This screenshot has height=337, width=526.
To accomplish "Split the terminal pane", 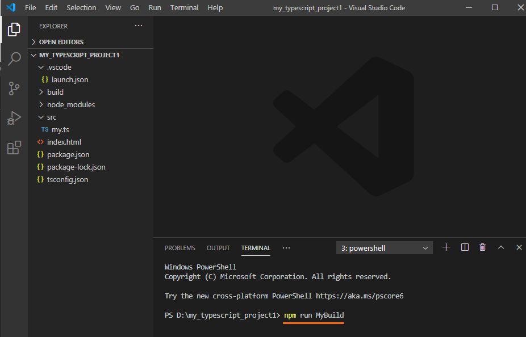I will (x=465, y=247).
